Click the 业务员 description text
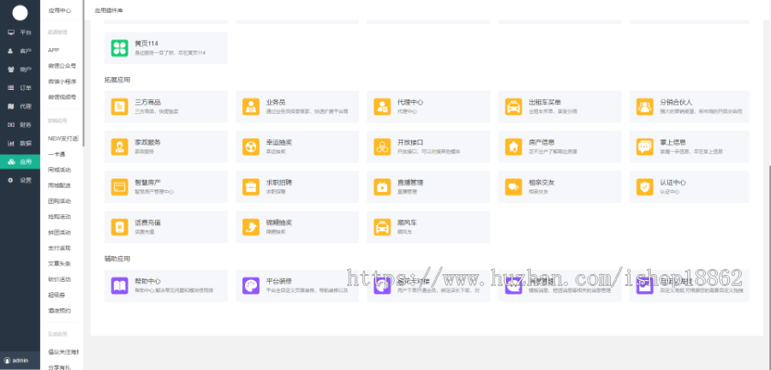Image resolution: width=771 pixels, height=370 pixels. coord(307,111)
